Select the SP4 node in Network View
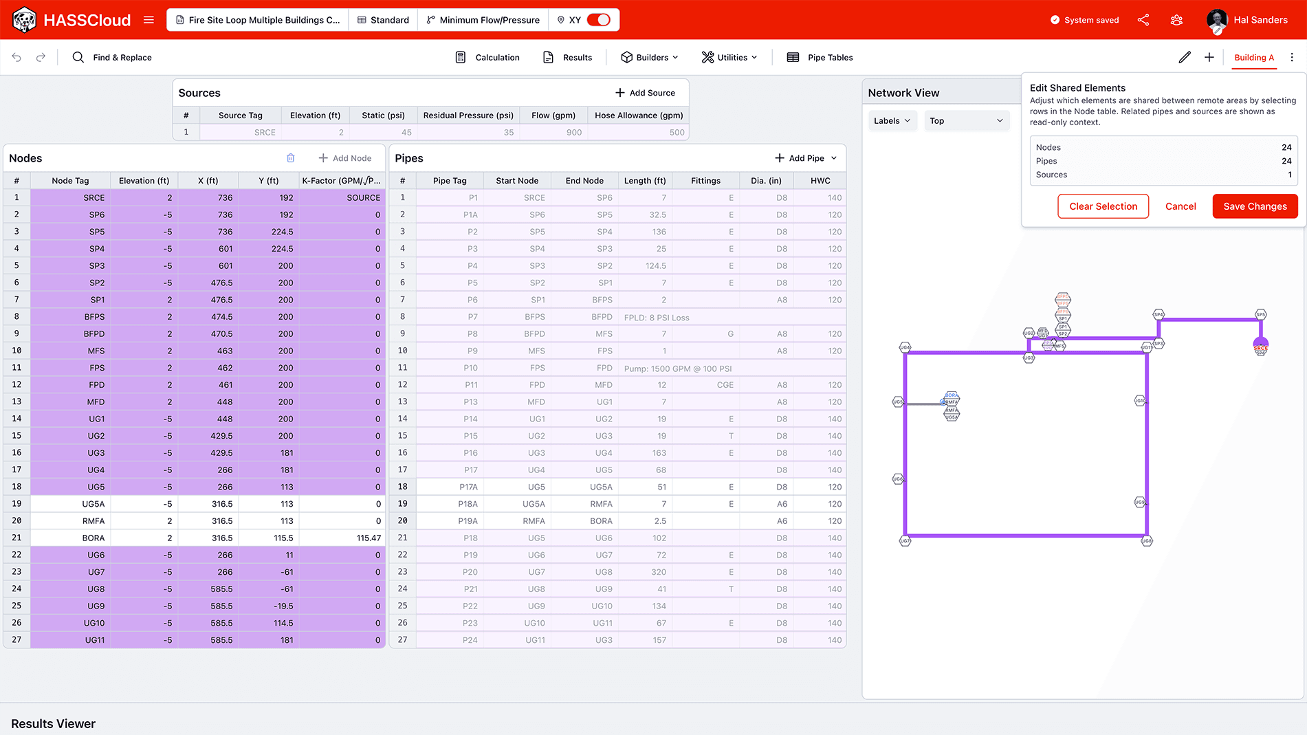 pyautogui.click(x=1158, y=314)
